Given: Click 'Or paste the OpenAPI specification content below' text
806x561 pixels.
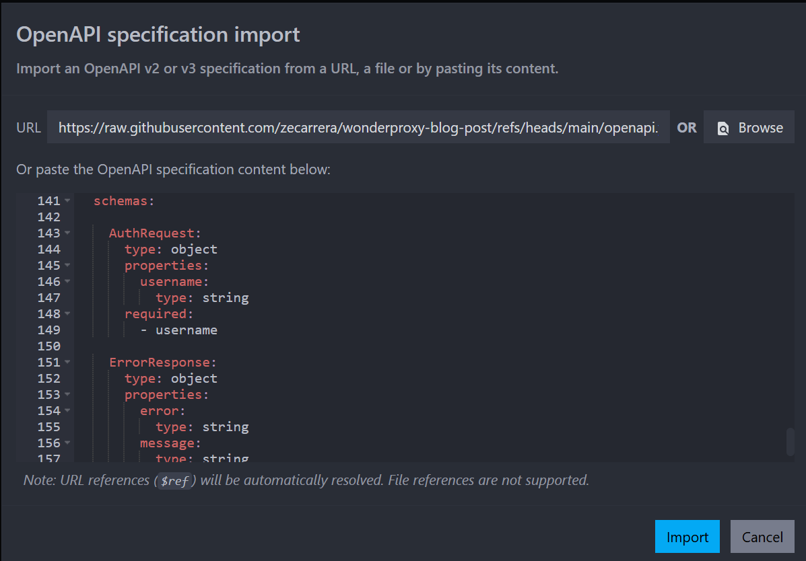Looking at the screenshot, I should point(173,169).
